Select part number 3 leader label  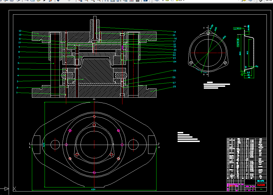pyautogui.click(x=17, y=81)
